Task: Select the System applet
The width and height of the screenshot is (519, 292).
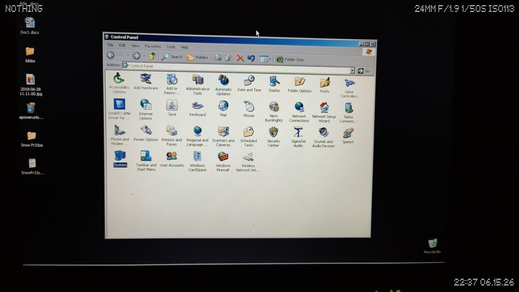Action: [120, 159]
